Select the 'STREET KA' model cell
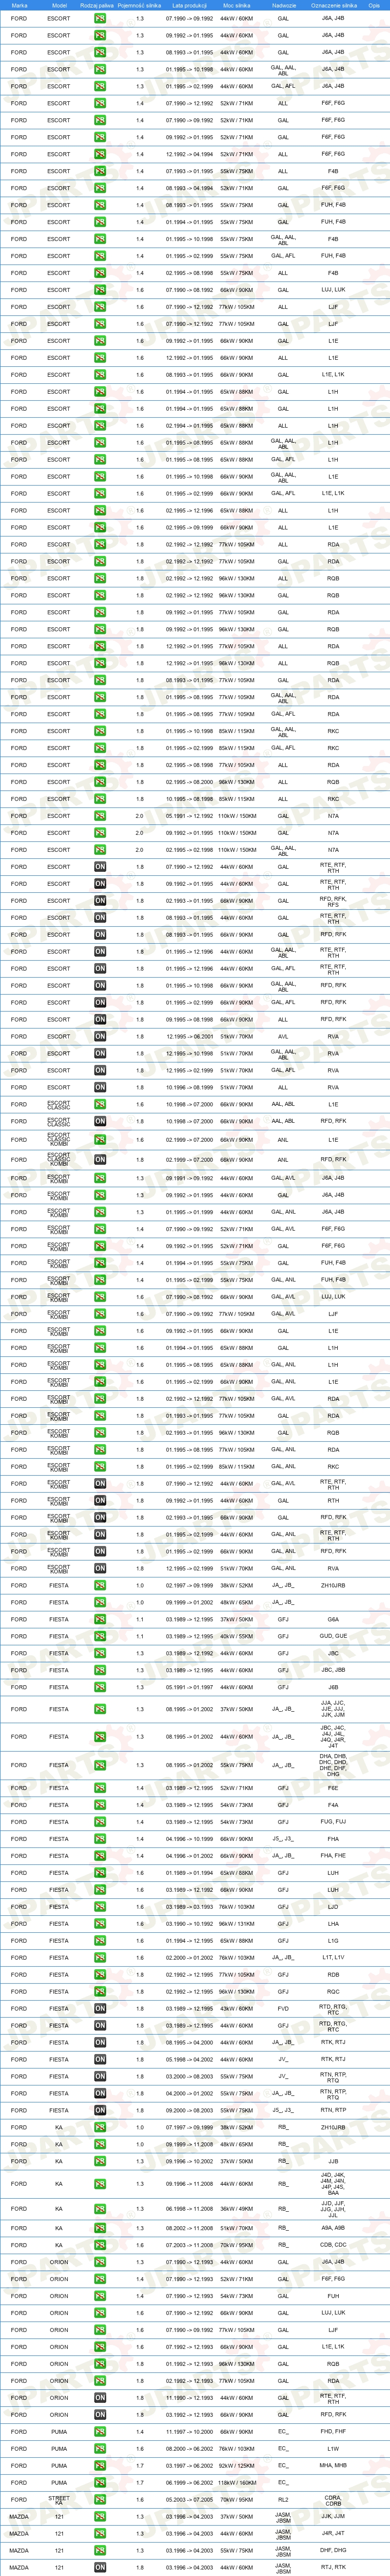Viewport: 390px width, 2576px height. point(59,2499)
